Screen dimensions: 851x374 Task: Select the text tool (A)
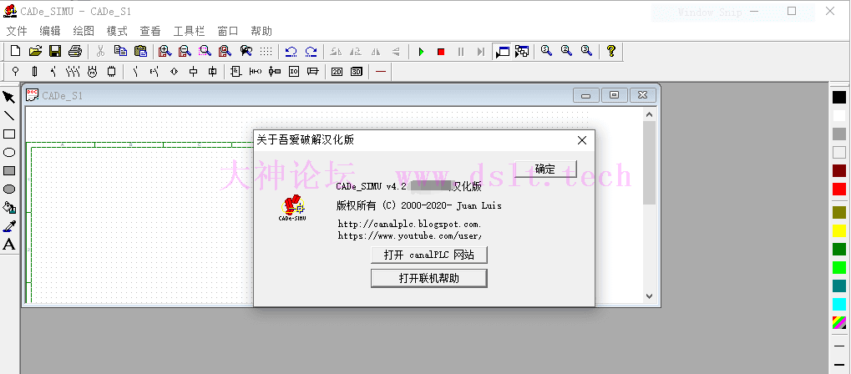point(9,245)
